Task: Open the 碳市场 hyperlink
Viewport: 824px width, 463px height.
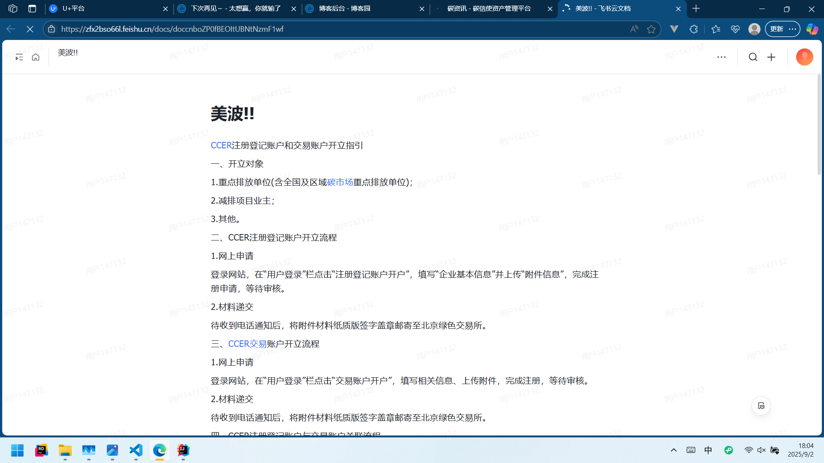Action: point(340,182)
